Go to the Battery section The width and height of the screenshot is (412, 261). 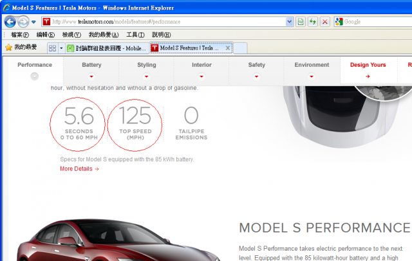(x=91, y=65)
